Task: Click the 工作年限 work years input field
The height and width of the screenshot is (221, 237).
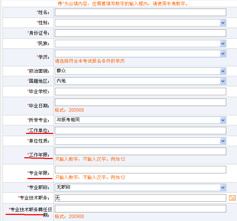Action: 141,152
